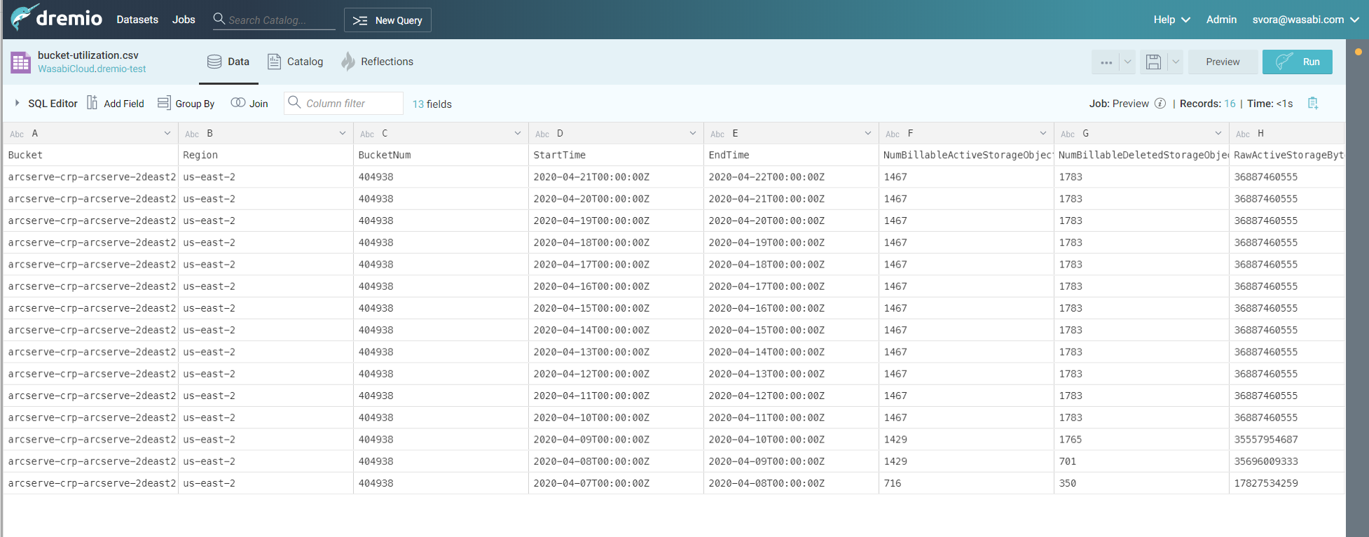The image size is (1369, 537).
Task: Select the cell with value 350
Action: 1141,483
